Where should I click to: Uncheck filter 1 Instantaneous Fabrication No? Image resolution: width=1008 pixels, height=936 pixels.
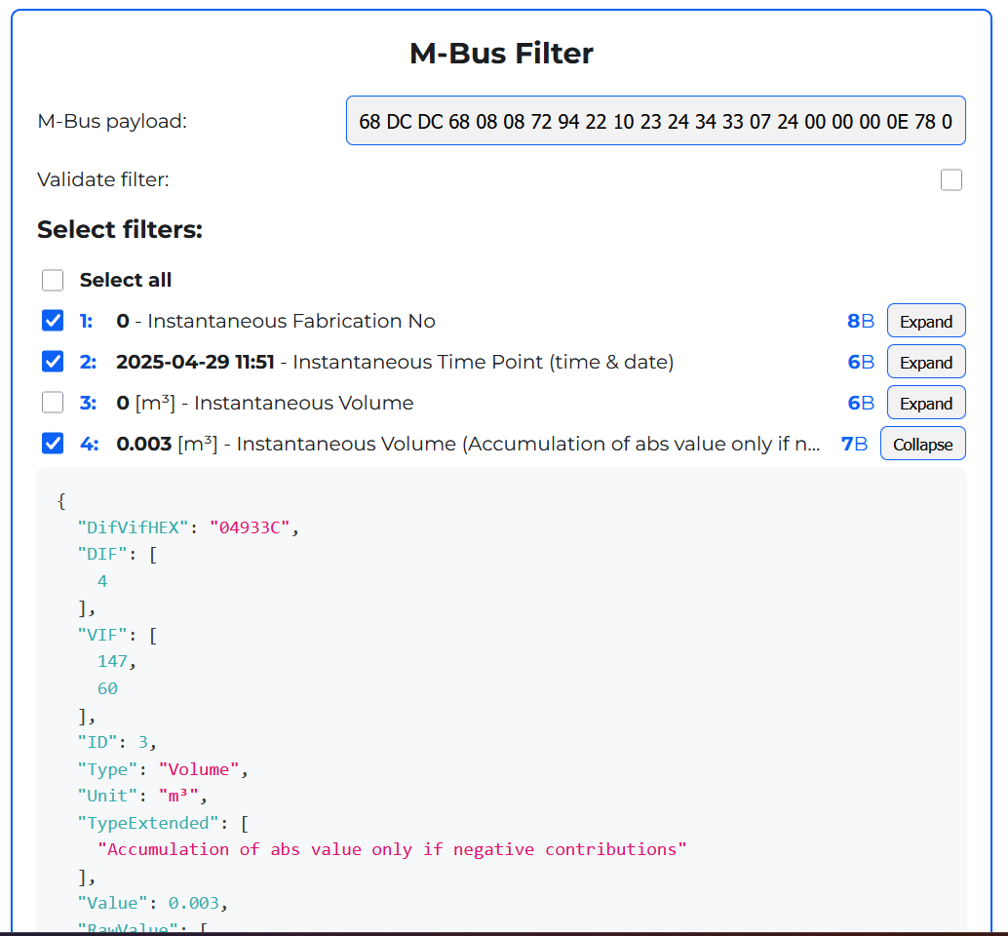[x=53, y=320]
